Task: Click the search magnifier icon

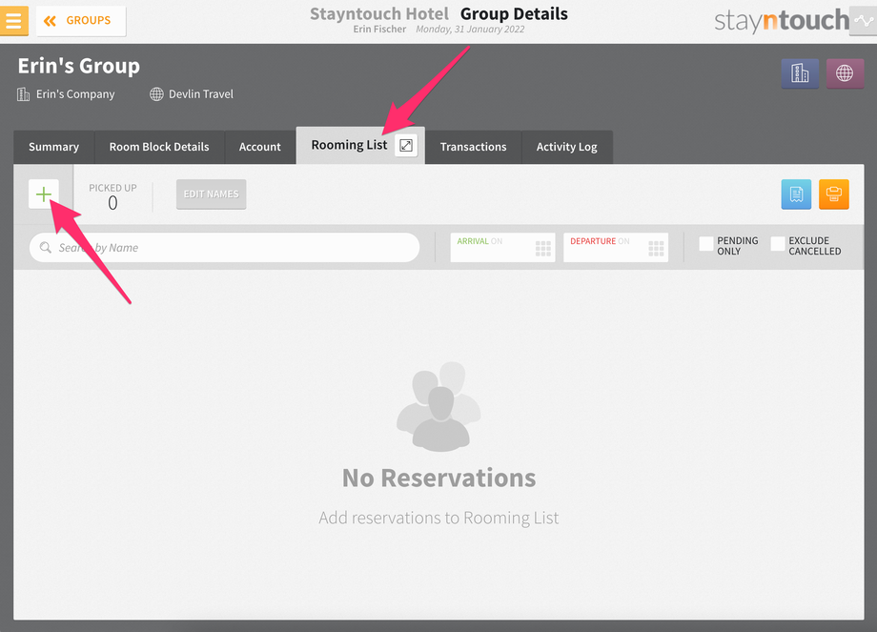Action: point(46,247)
